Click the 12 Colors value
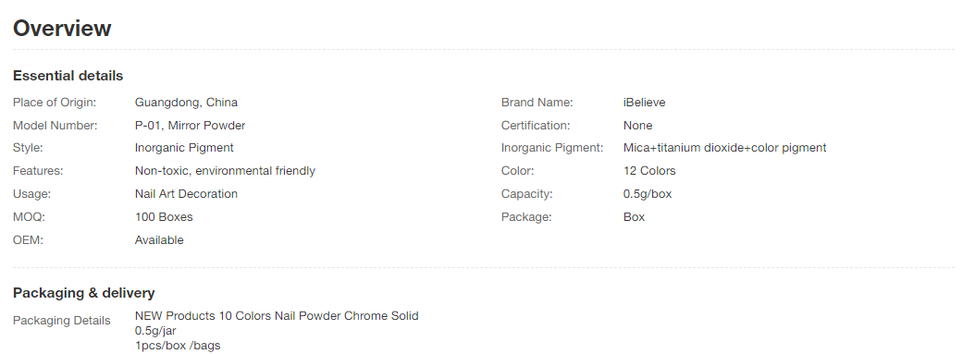This screenshot has width=963, height=354. (649, 171)
